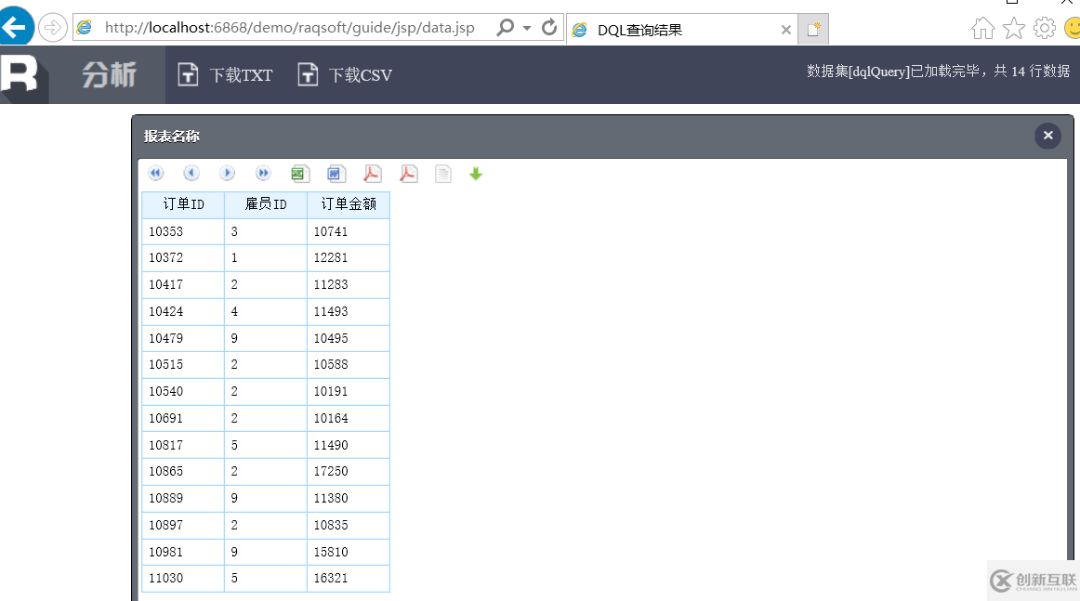
Task: Select the cell with order ID 10540
Action: (x=183, y=391)
